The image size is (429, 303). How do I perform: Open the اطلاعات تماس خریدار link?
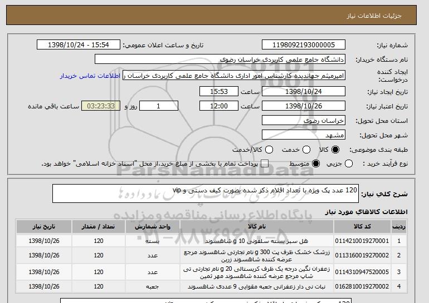point(90,76)
